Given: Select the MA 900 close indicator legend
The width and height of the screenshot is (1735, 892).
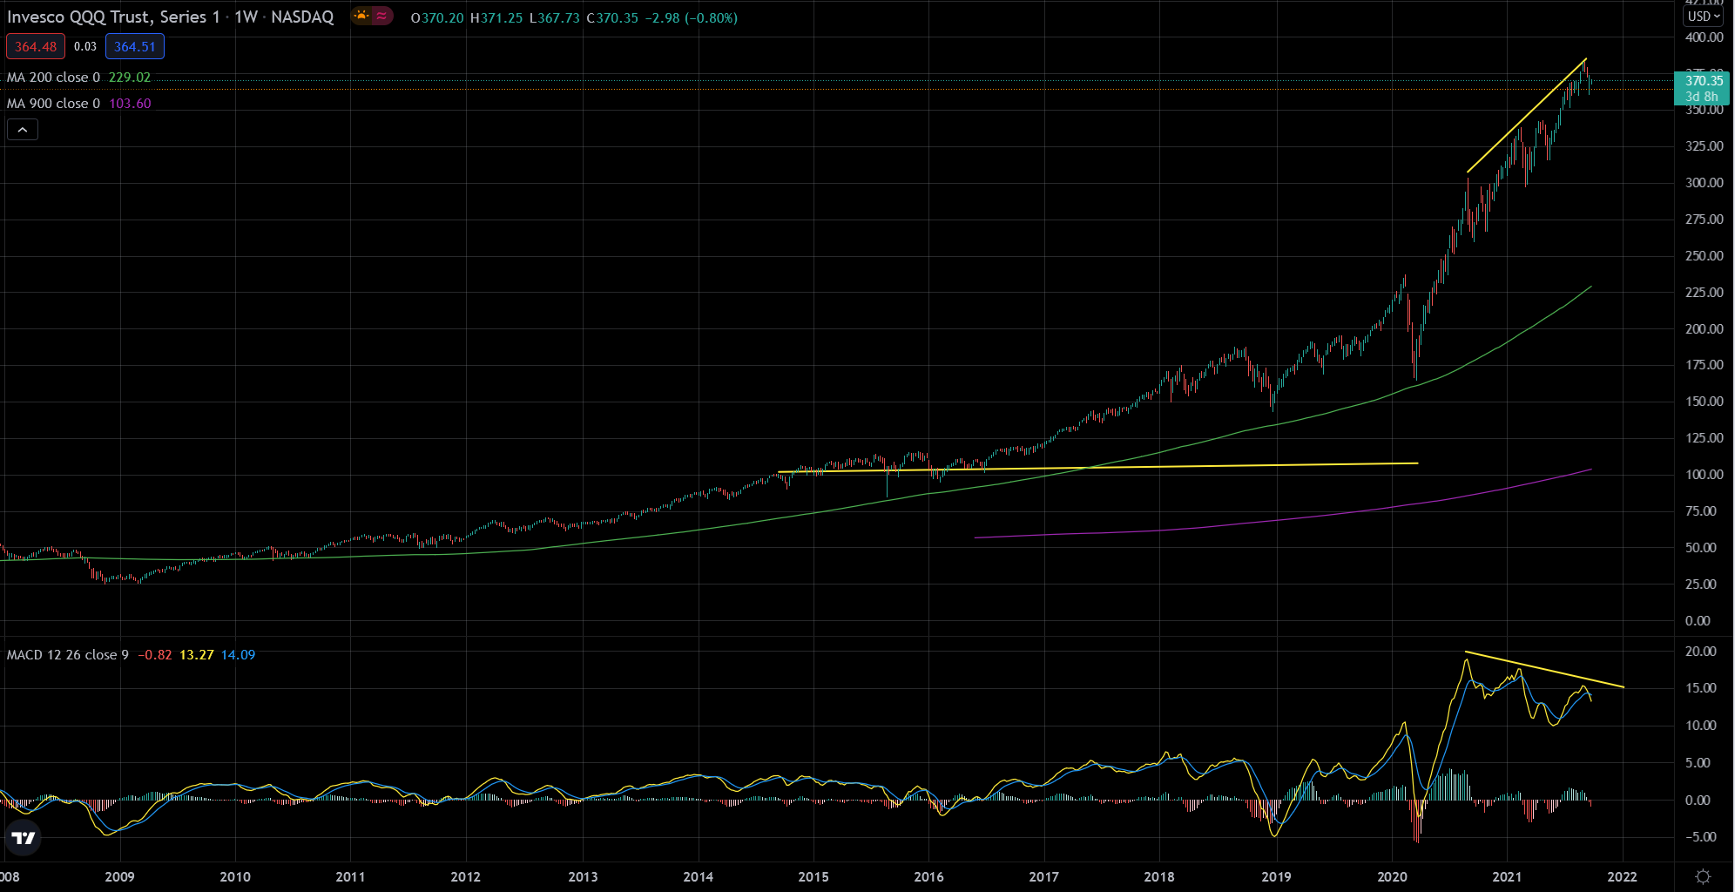Looking at the screenshot, I should [53, 104].
